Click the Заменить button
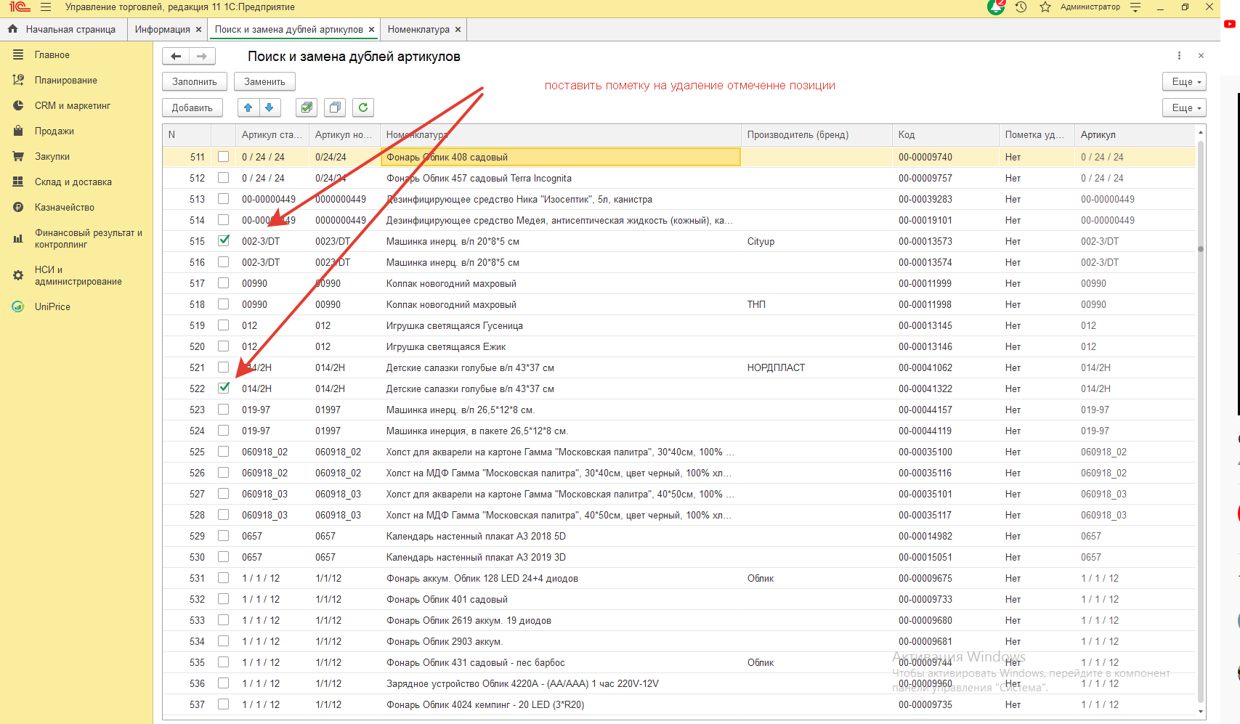The height and width of the screenshot is (724, 1240). coord(264,81)
